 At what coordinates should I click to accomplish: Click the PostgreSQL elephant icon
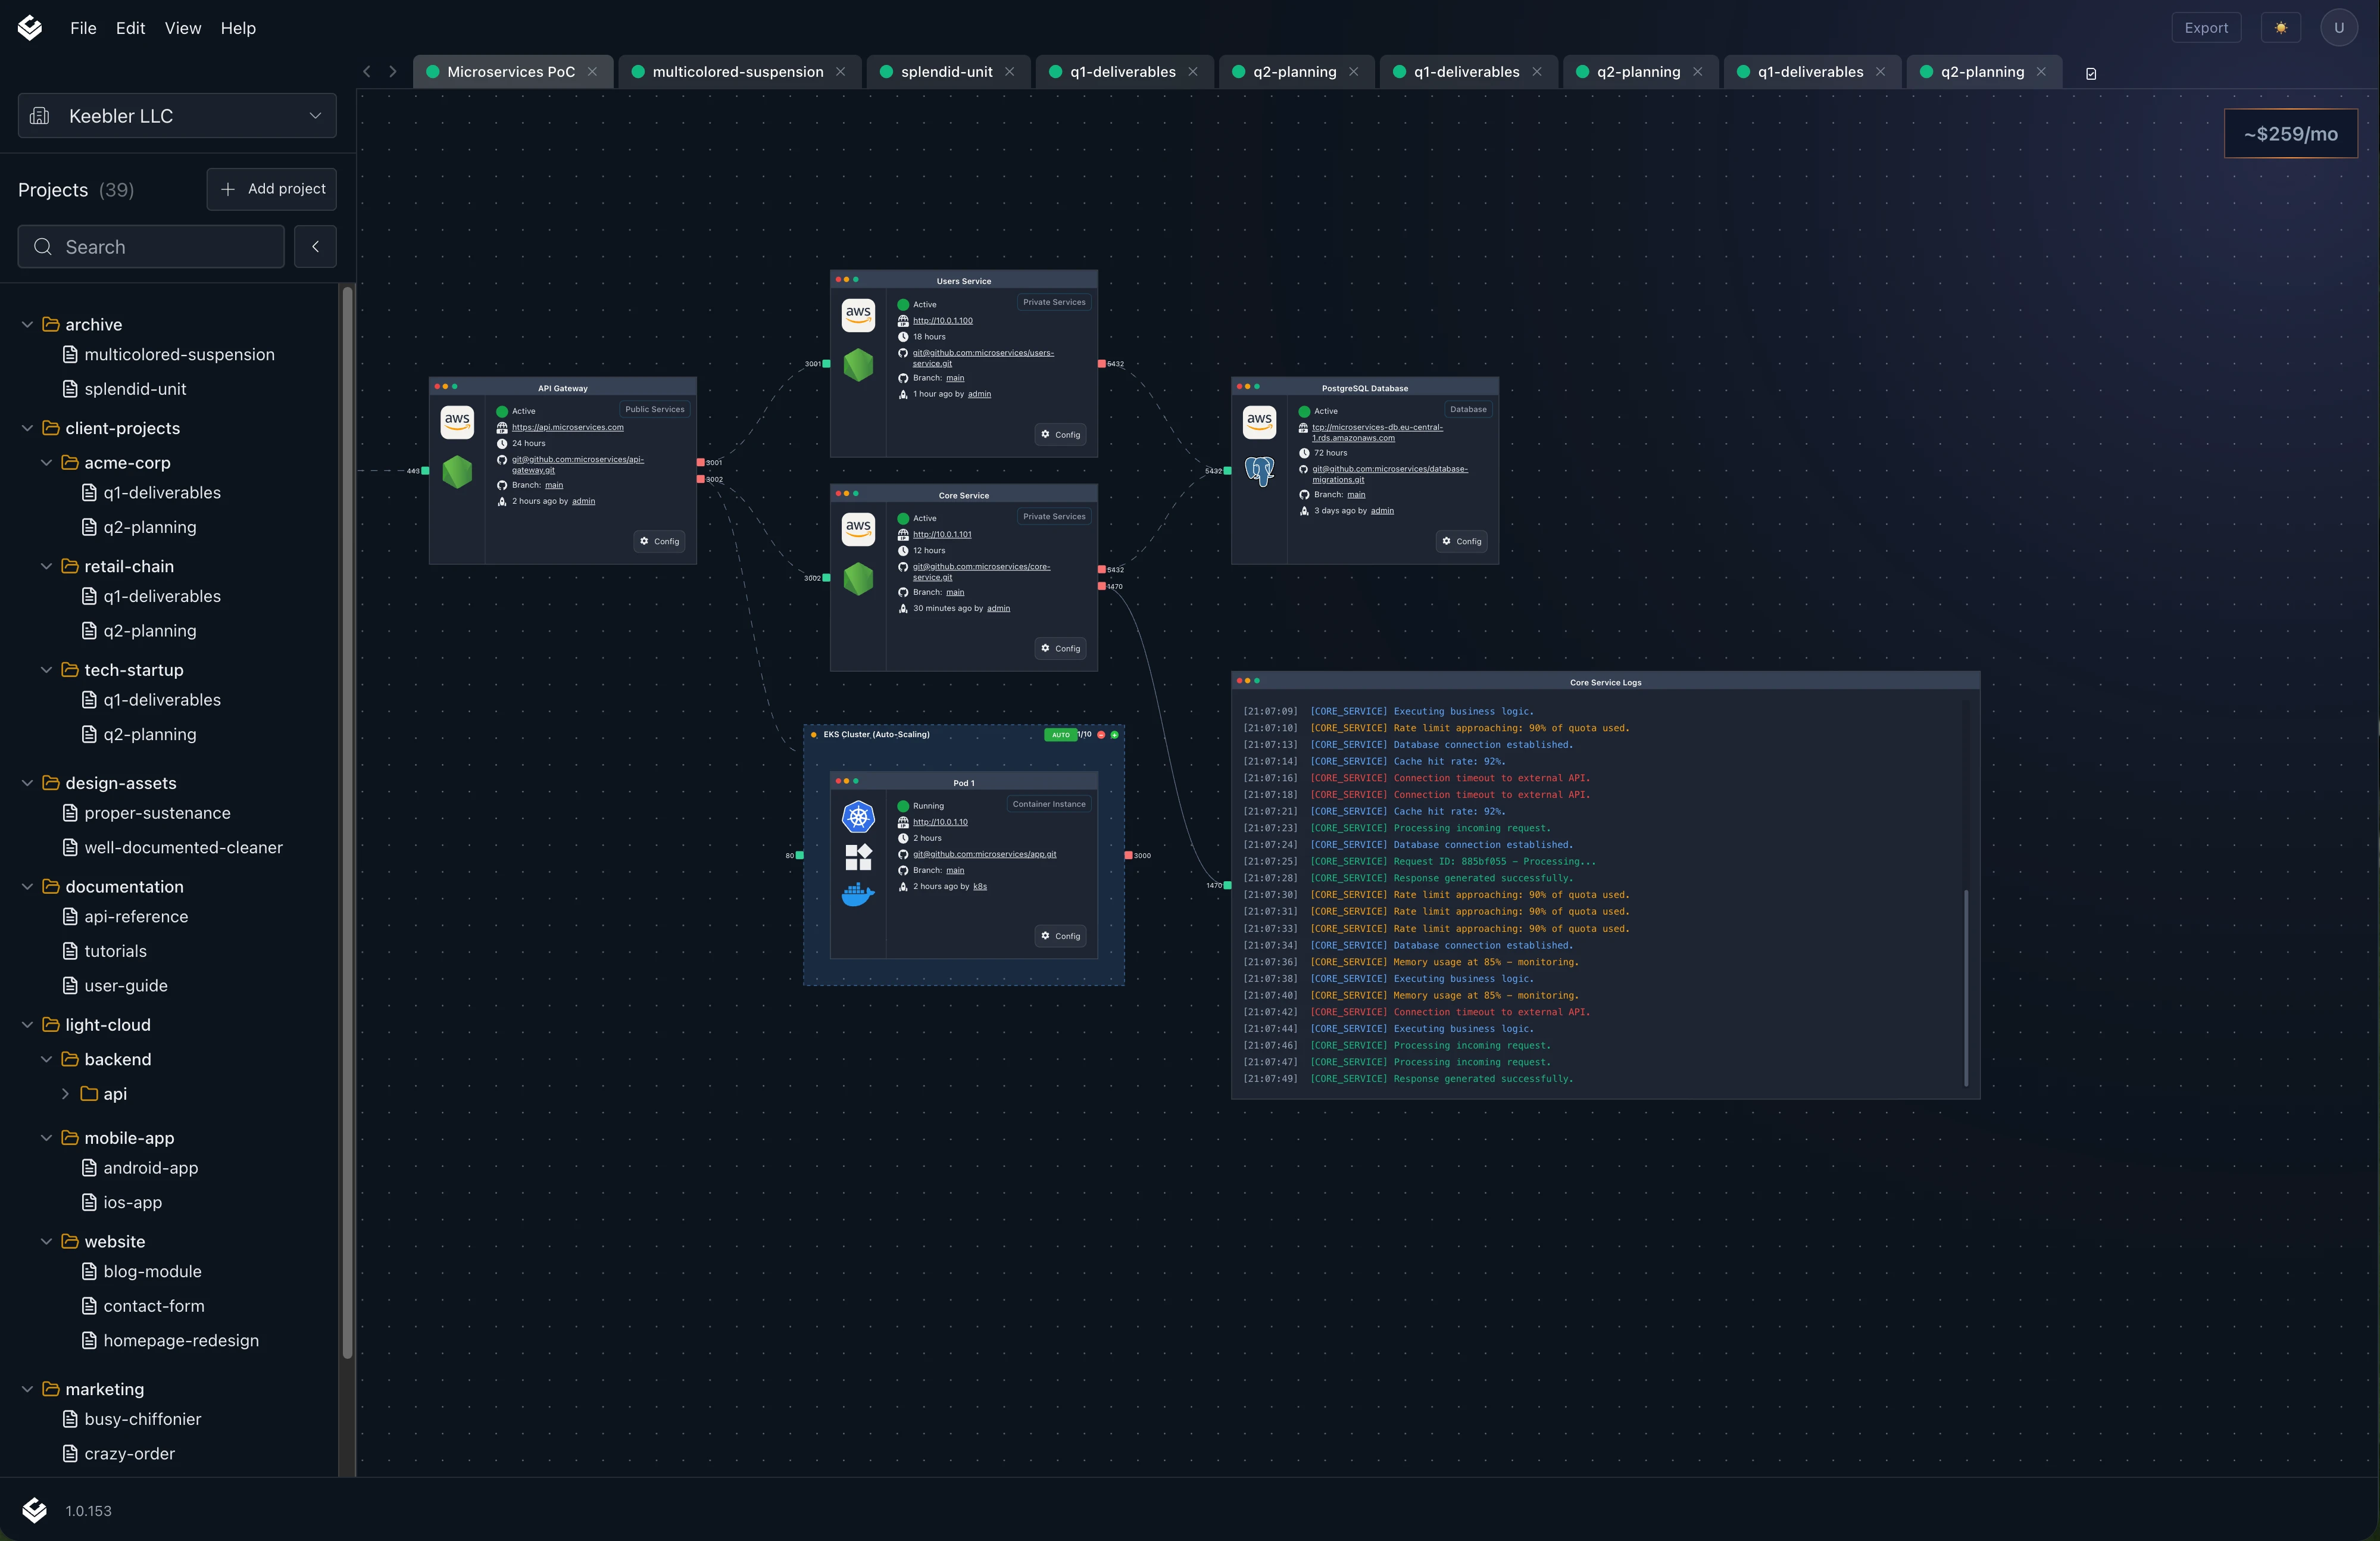[1259, 471]
